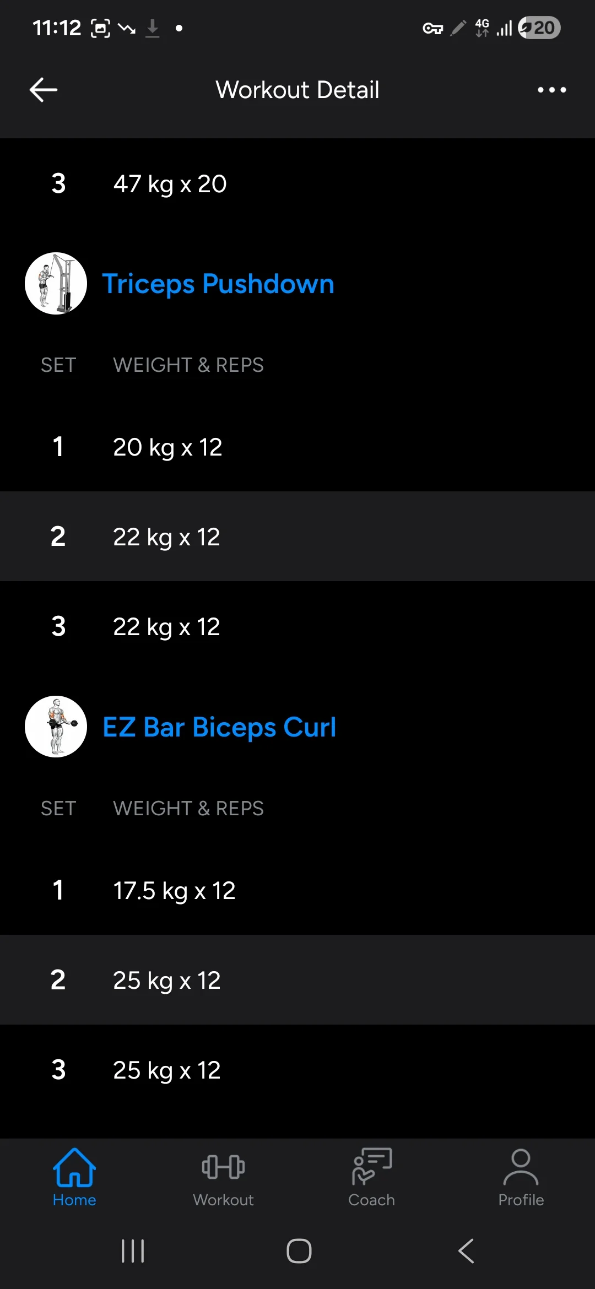
Task: Select biceps curl set 17.5 kg x 12
Action: pos(297,890)
